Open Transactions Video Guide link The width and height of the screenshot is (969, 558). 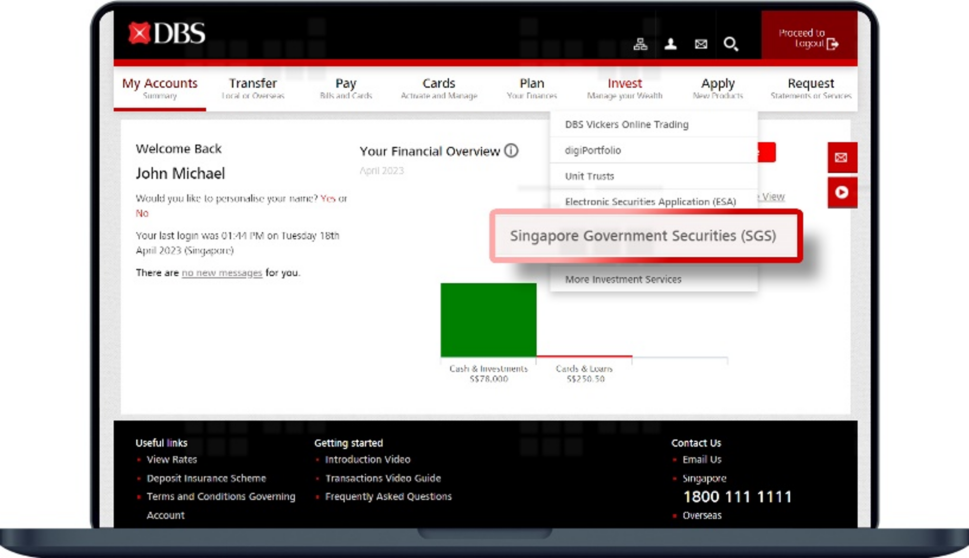coord(383,478)
